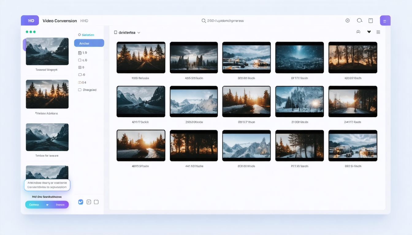Open the dark stormy rock spires thumbnail

point(194,58)
